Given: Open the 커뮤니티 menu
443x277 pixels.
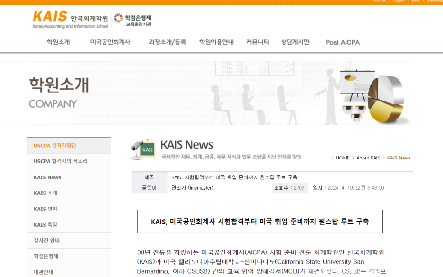Looking at the screenshot, I should point(257,42).
